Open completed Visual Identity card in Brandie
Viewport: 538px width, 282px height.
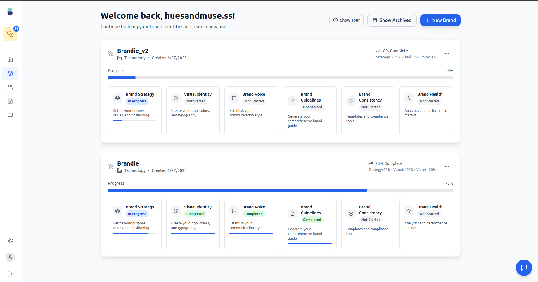[193, 224]
